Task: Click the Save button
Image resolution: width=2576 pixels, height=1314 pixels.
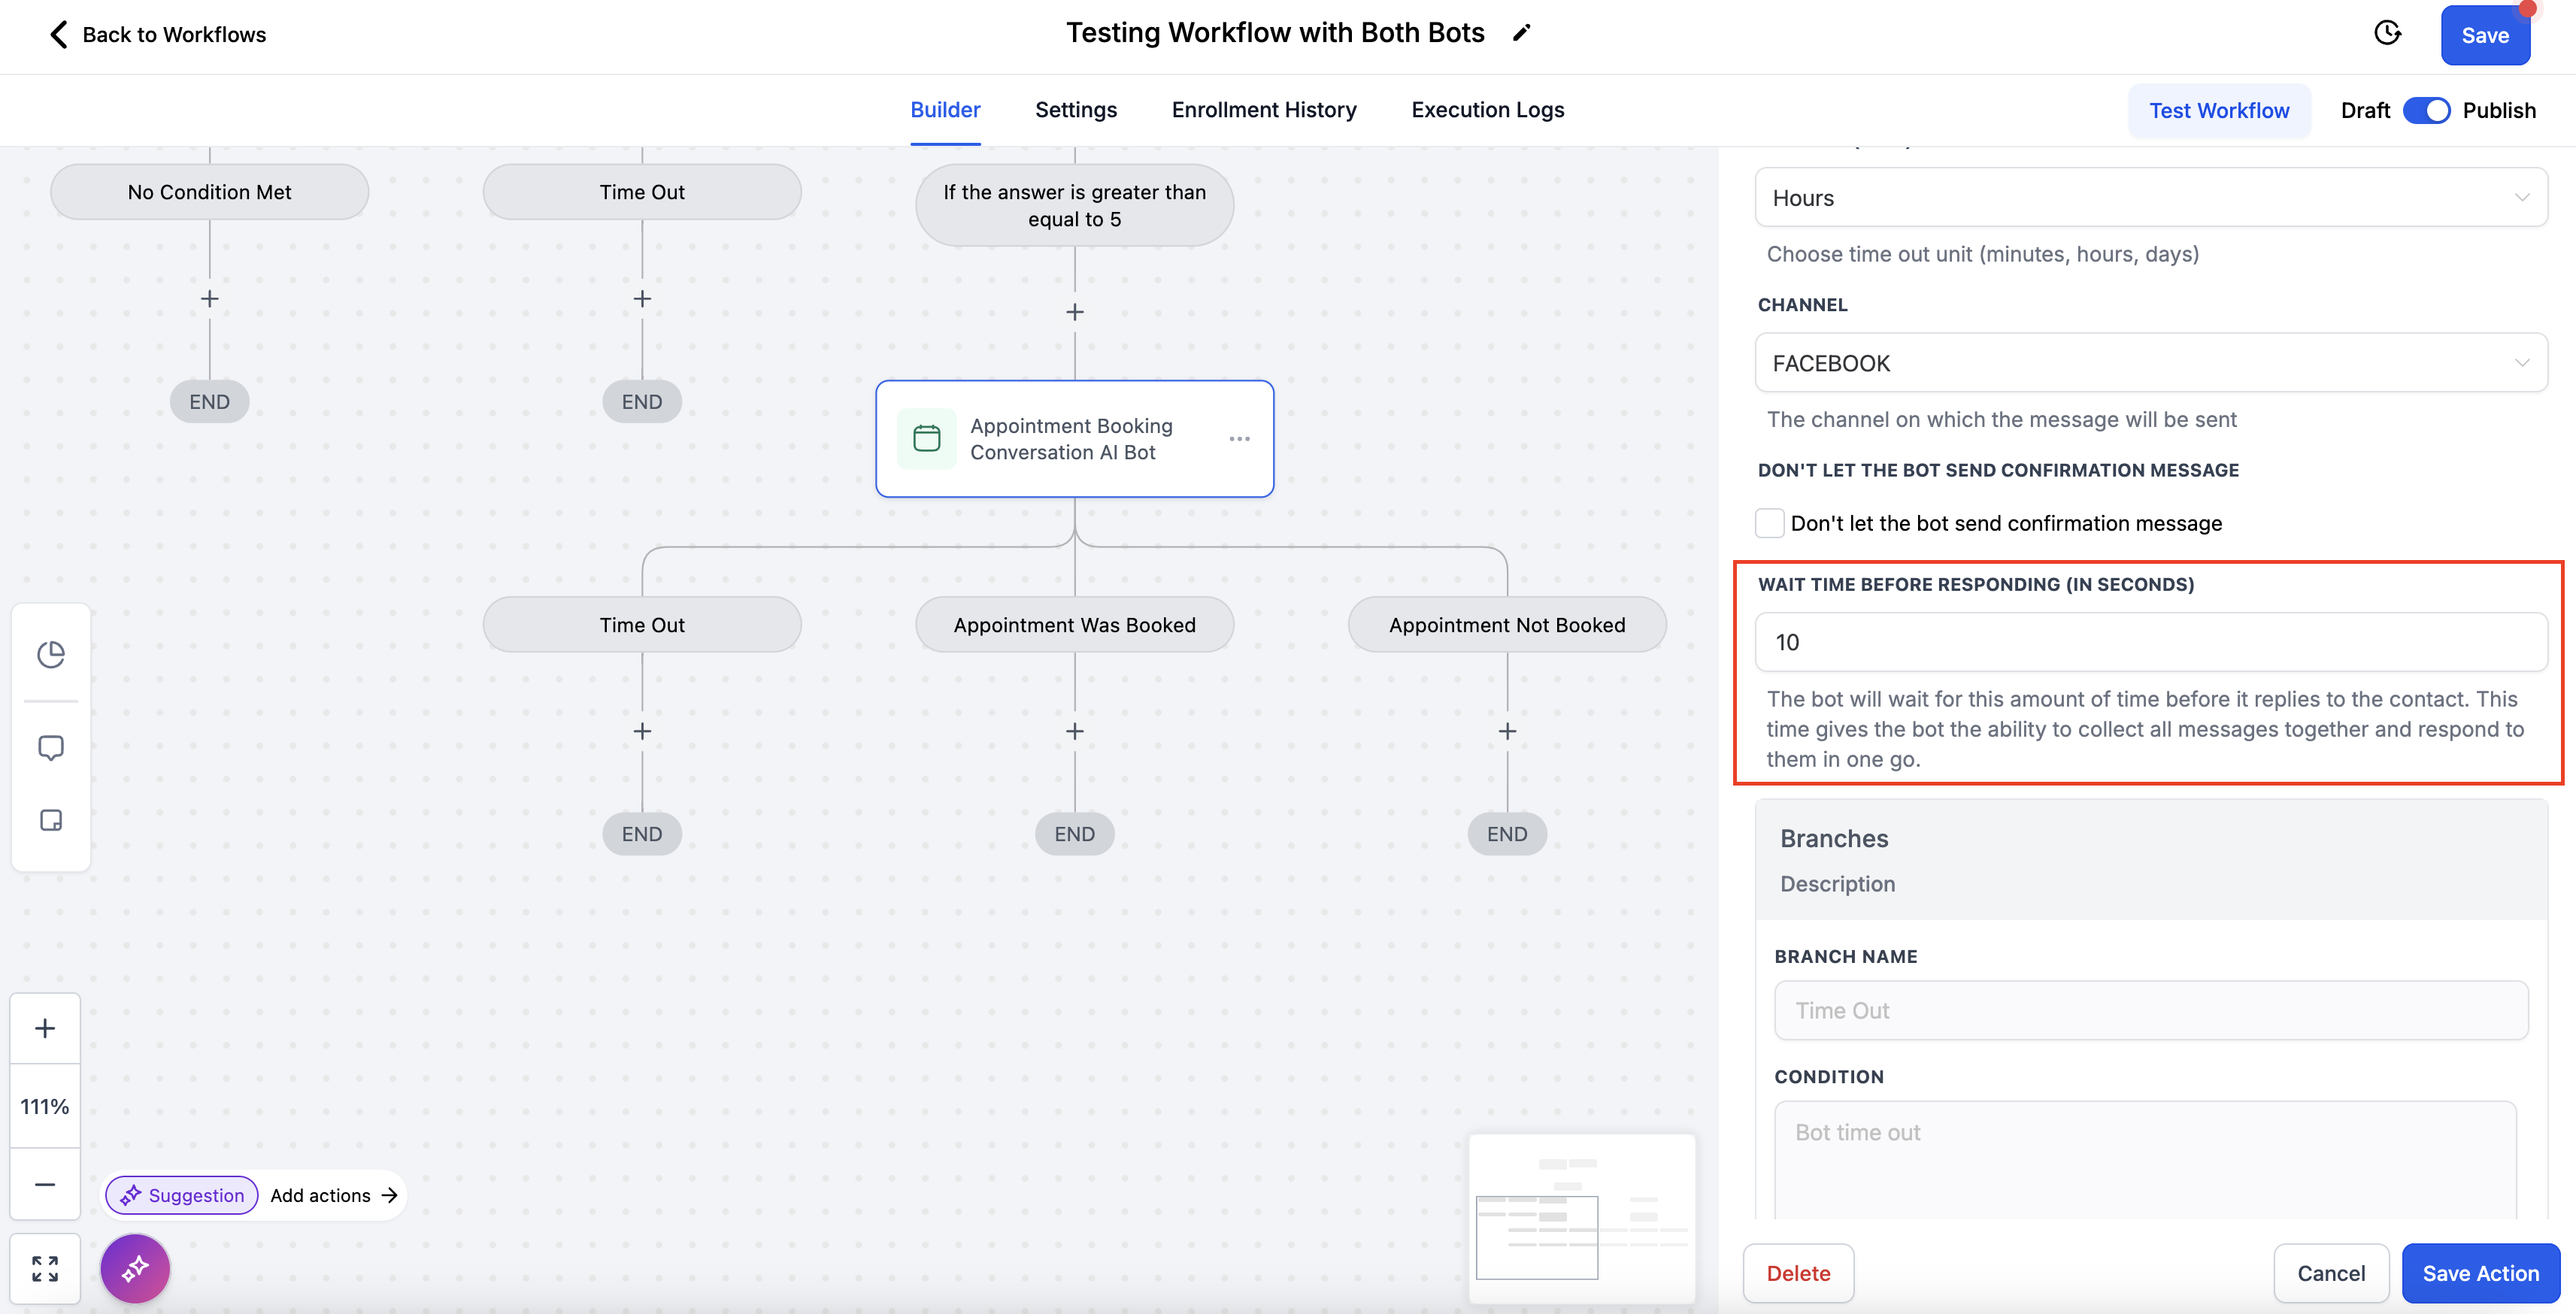Action: click(2485, 35)
